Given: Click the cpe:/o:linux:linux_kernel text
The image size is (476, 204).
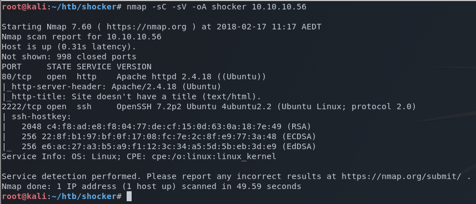Looking at the screenshot, I should point(214,156).
